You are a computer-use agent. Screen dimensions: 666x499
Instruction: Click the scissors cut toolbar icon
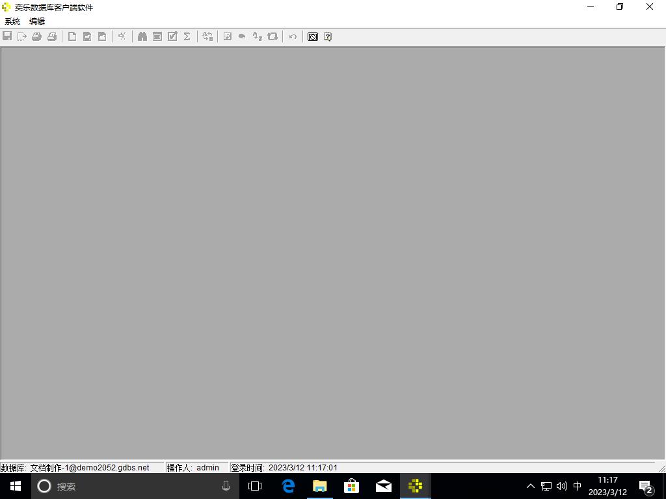pos(122,36)
